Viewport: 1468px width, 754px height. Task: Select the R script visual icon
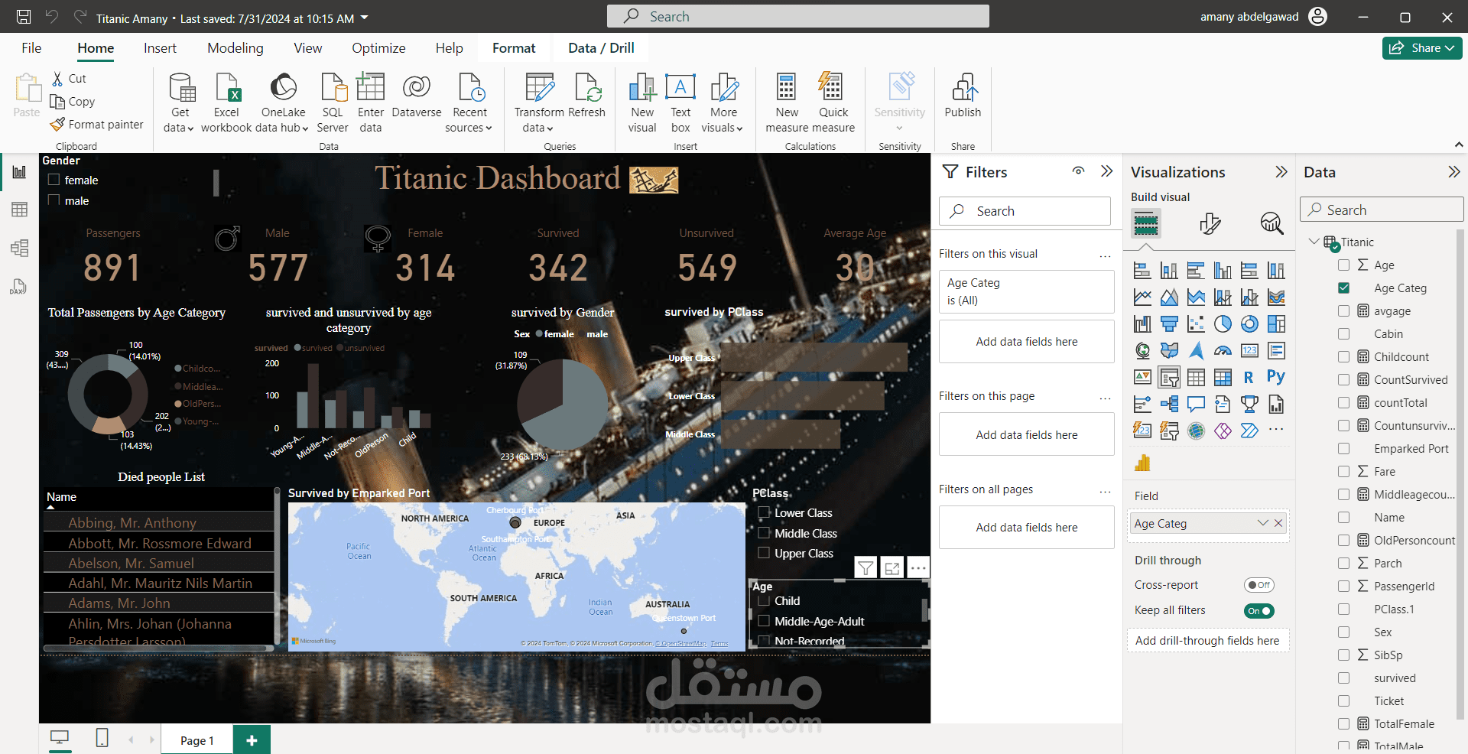pos(1249,377)
